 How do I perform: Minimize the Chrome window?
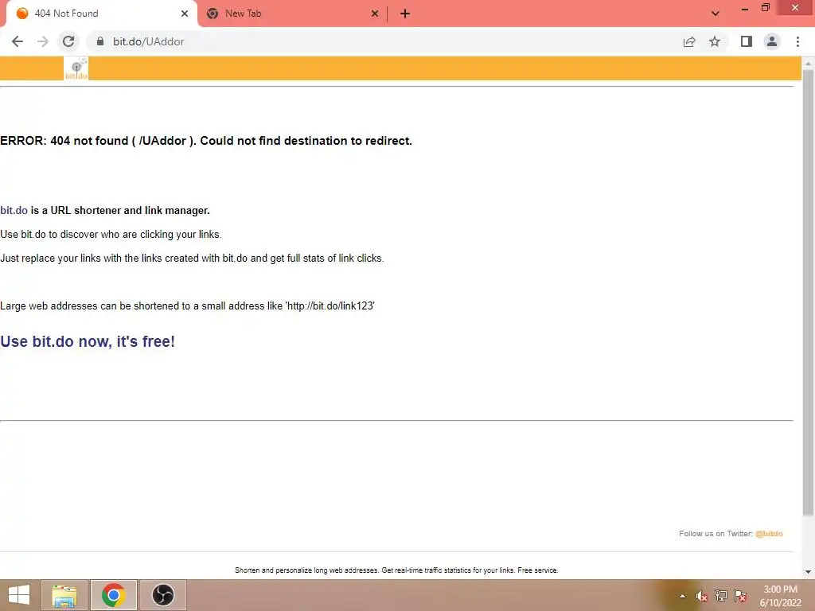pos(745,8)
